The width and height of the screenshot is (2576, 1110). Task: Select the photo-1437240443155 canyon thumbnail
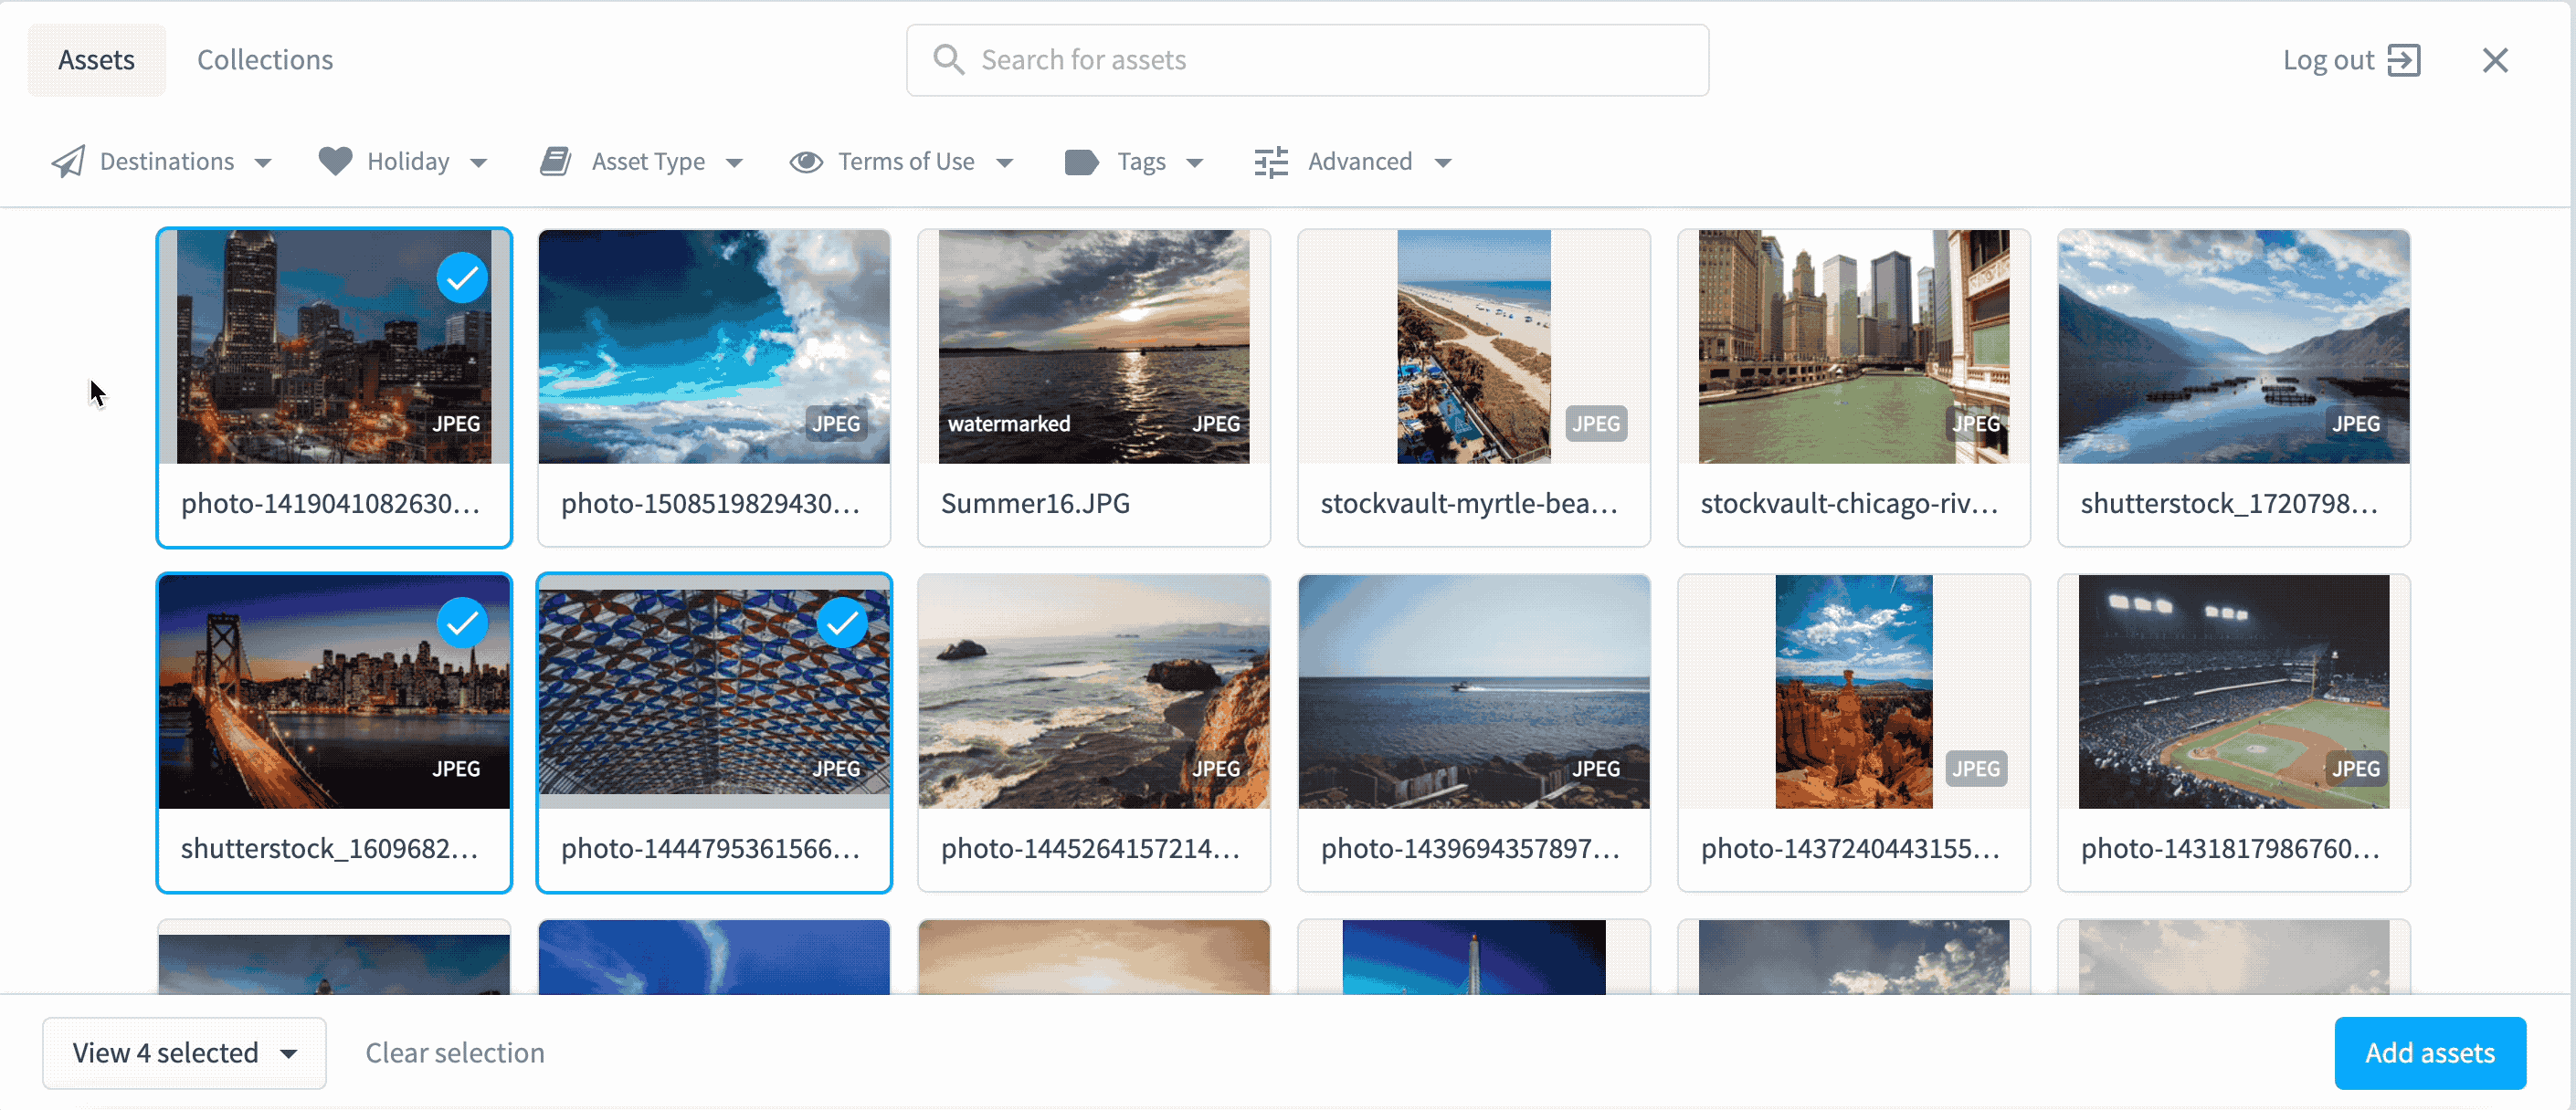point(1854,691)
